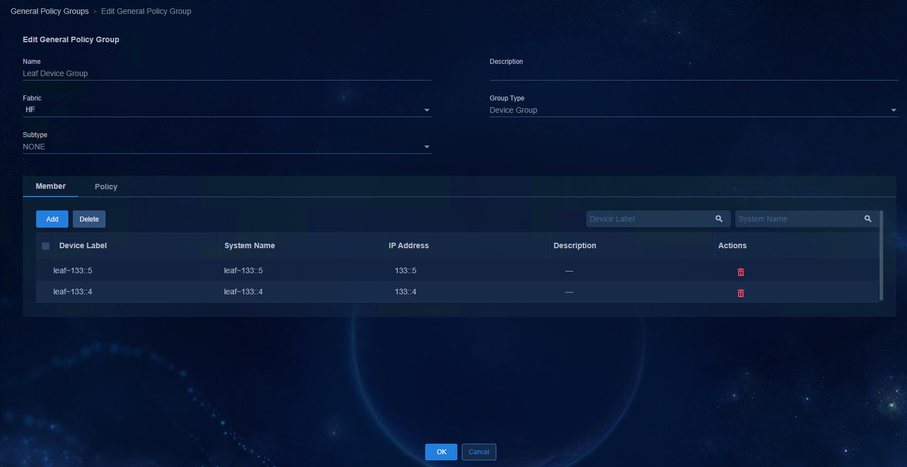Click the Add member button
Screen dimensions: 907x467
(52, 219)
